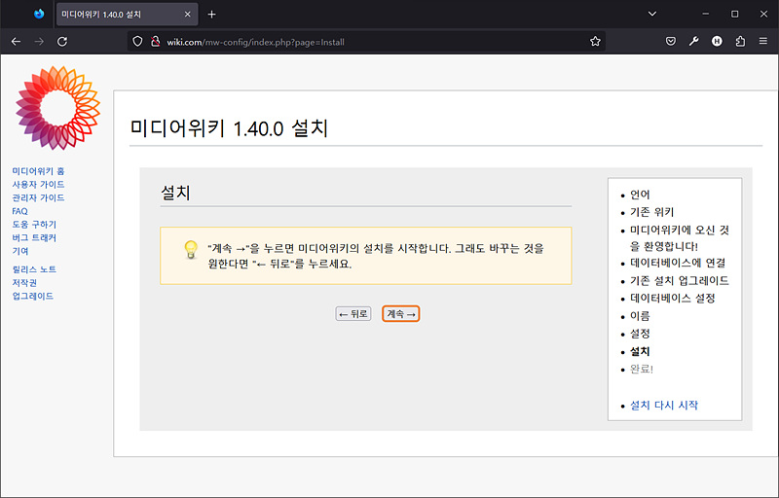Screen dimensions: 779x498
Task: Open the 도움 구하기 link
Action: (x=34, y=225)
